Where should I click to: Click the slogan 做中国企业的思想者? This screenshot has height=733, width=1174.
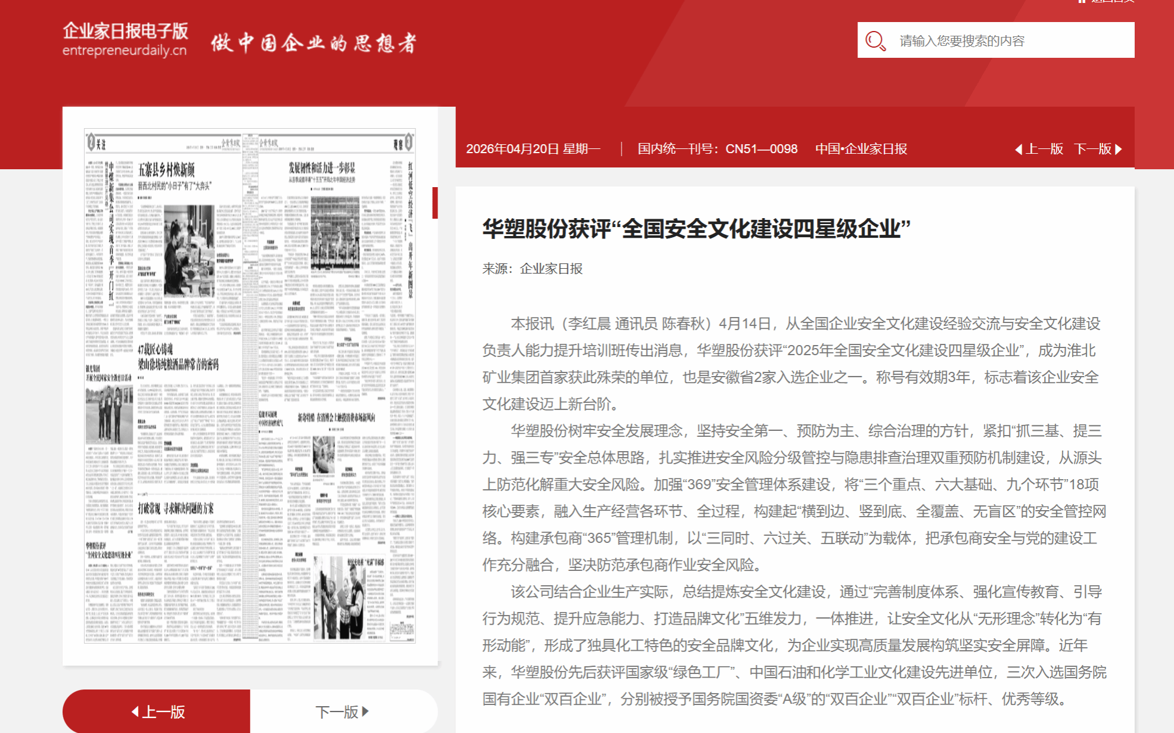[x=314, y=43]
